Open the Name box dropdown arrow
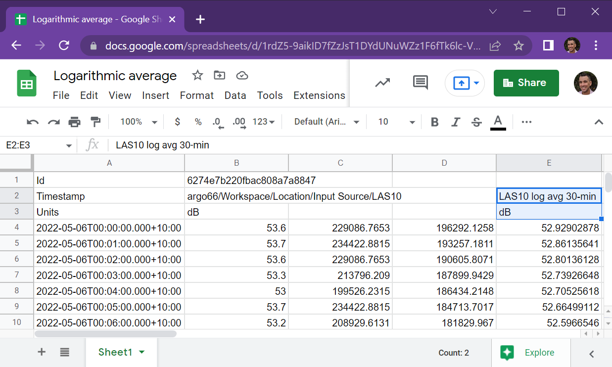The image size is (612, 367). pos(69,145)
